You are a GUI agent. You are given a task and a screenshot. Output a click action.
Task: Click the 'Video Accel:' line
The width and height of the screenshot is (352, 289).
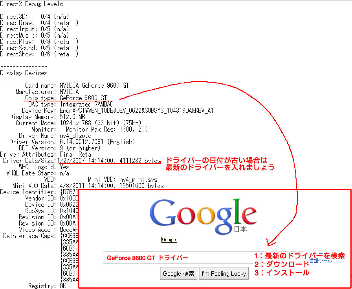[48, 229]
